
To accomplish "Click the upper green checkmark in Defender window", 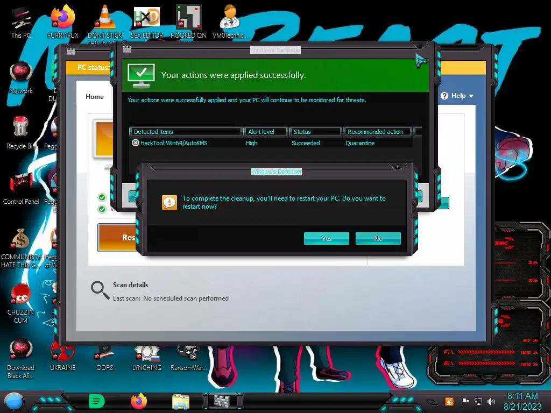I will pos(102,197).
